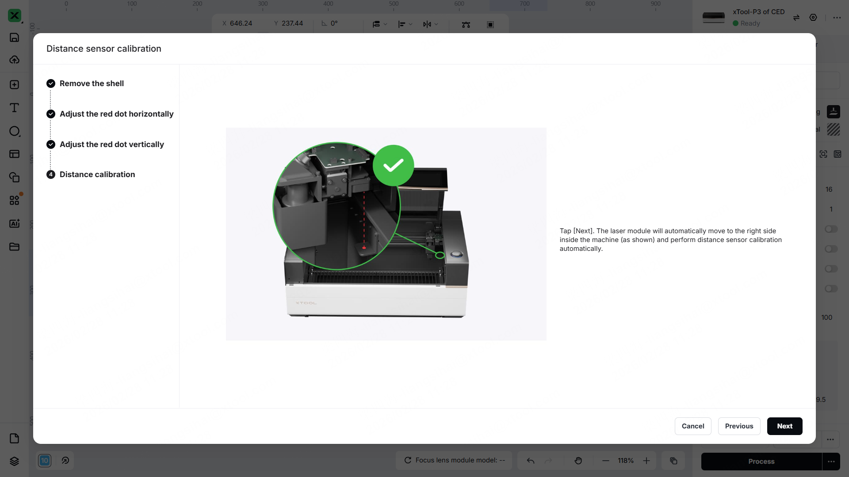849x477 pixels.
Task: Click the page icon near sidebar bottom
Action: 15,438
